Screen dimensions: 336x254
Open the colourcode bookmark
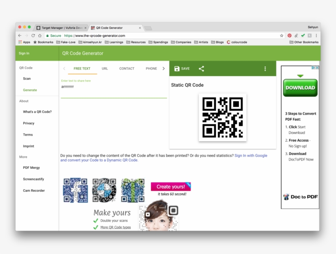237,42
